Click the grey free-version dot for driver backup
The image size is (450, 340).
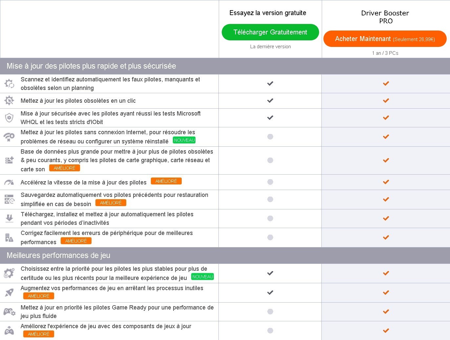(270, 199)
